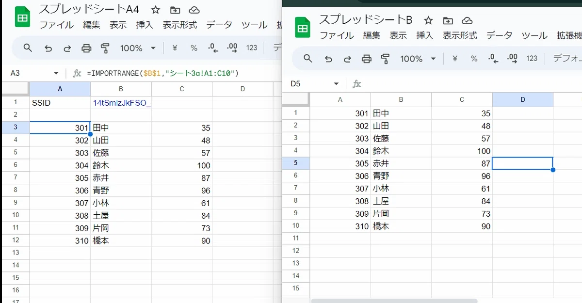Open 123 number formats in スプレッドシートA4
This screenshot has width=582, height=303.
coord(252,48)
